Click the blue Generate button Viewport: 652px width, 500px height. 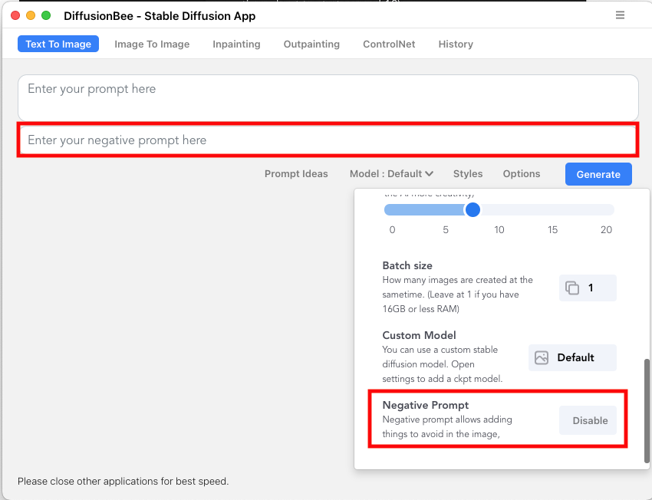(598, 174)
